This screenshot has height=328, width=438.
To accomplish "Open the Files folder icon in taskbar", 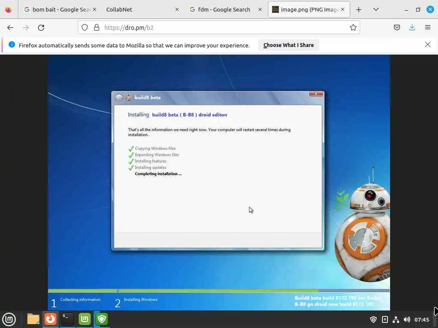I will (x=33, y=319).
